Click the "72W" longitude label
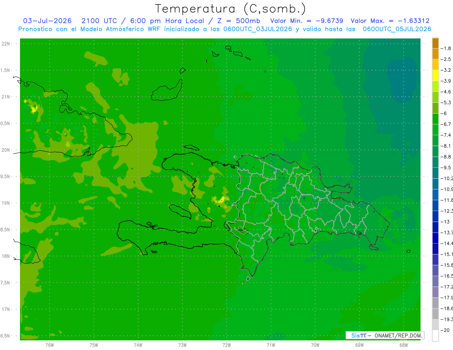 (x=226, y=345)
